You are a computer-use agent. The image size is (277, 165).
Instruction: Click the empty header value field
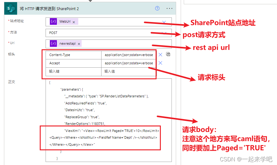pyautogui.click(x=129, y=71)
